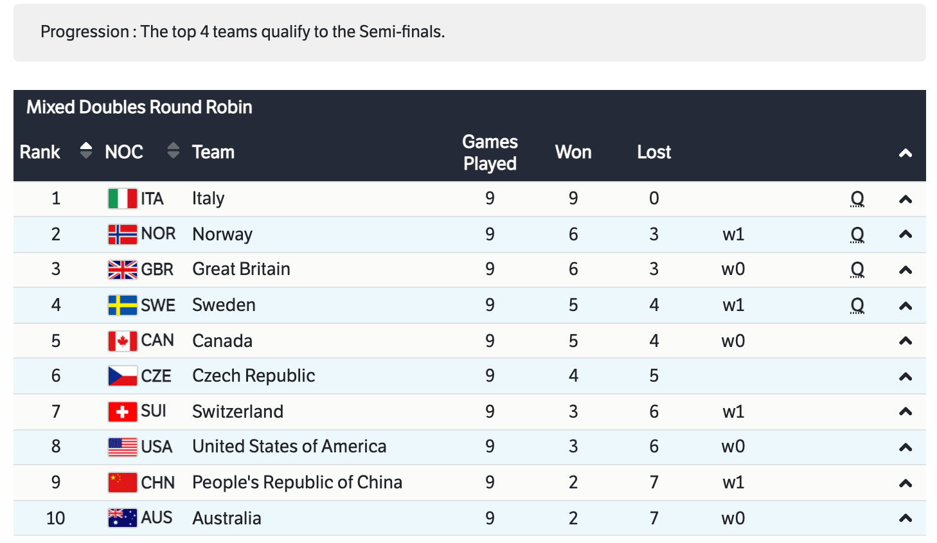Click the Q qualified marker for Norway
This screenshot has height=543, width=937.
[857, 235]
